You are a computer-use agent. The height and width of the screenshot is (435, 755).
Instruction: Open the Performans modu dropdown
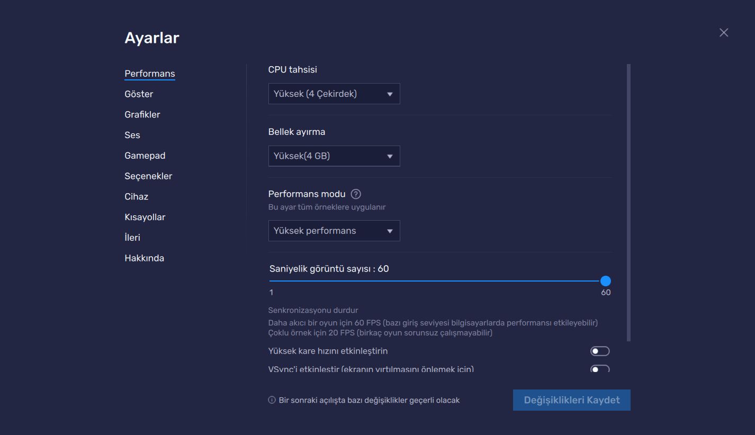coord(334,231)
